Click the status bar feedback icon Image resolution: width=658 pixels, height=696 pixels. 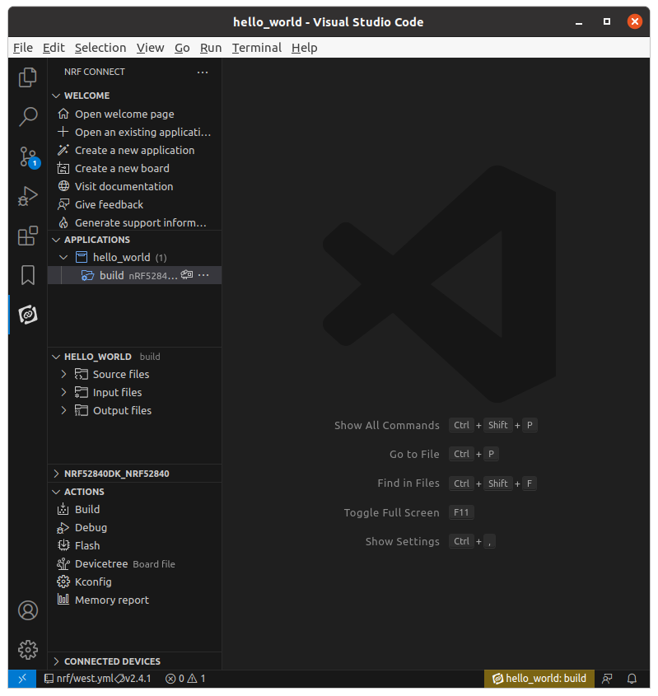[x=607, y=679]
